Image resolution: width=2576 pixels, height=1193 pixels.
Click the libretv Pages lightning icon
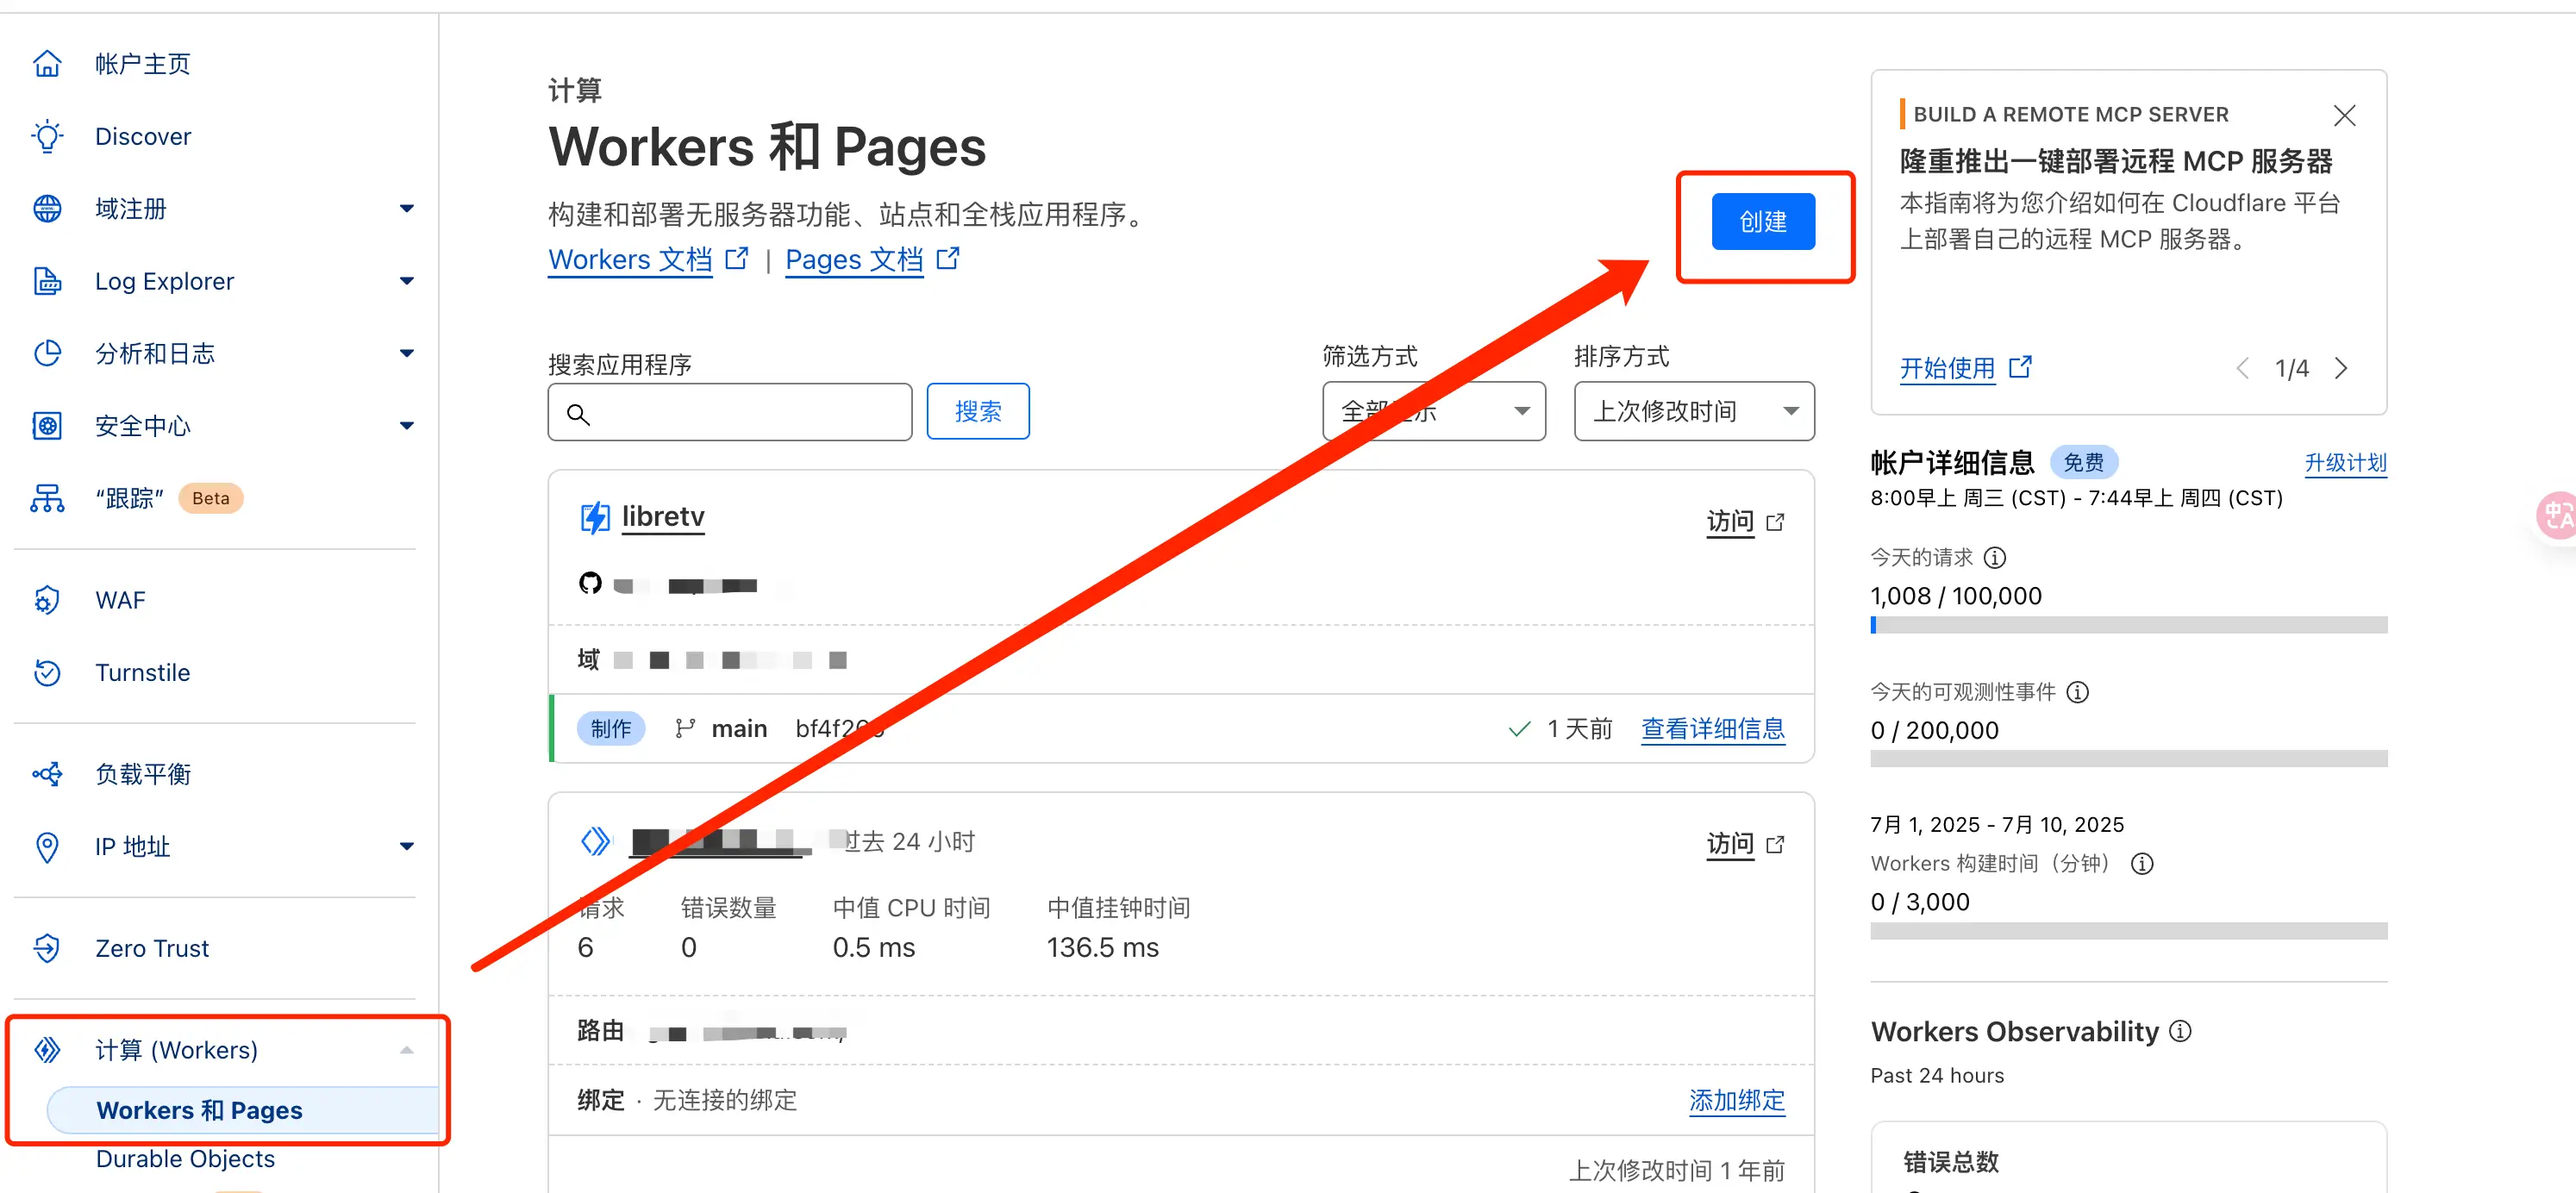[x=595, y=518]
